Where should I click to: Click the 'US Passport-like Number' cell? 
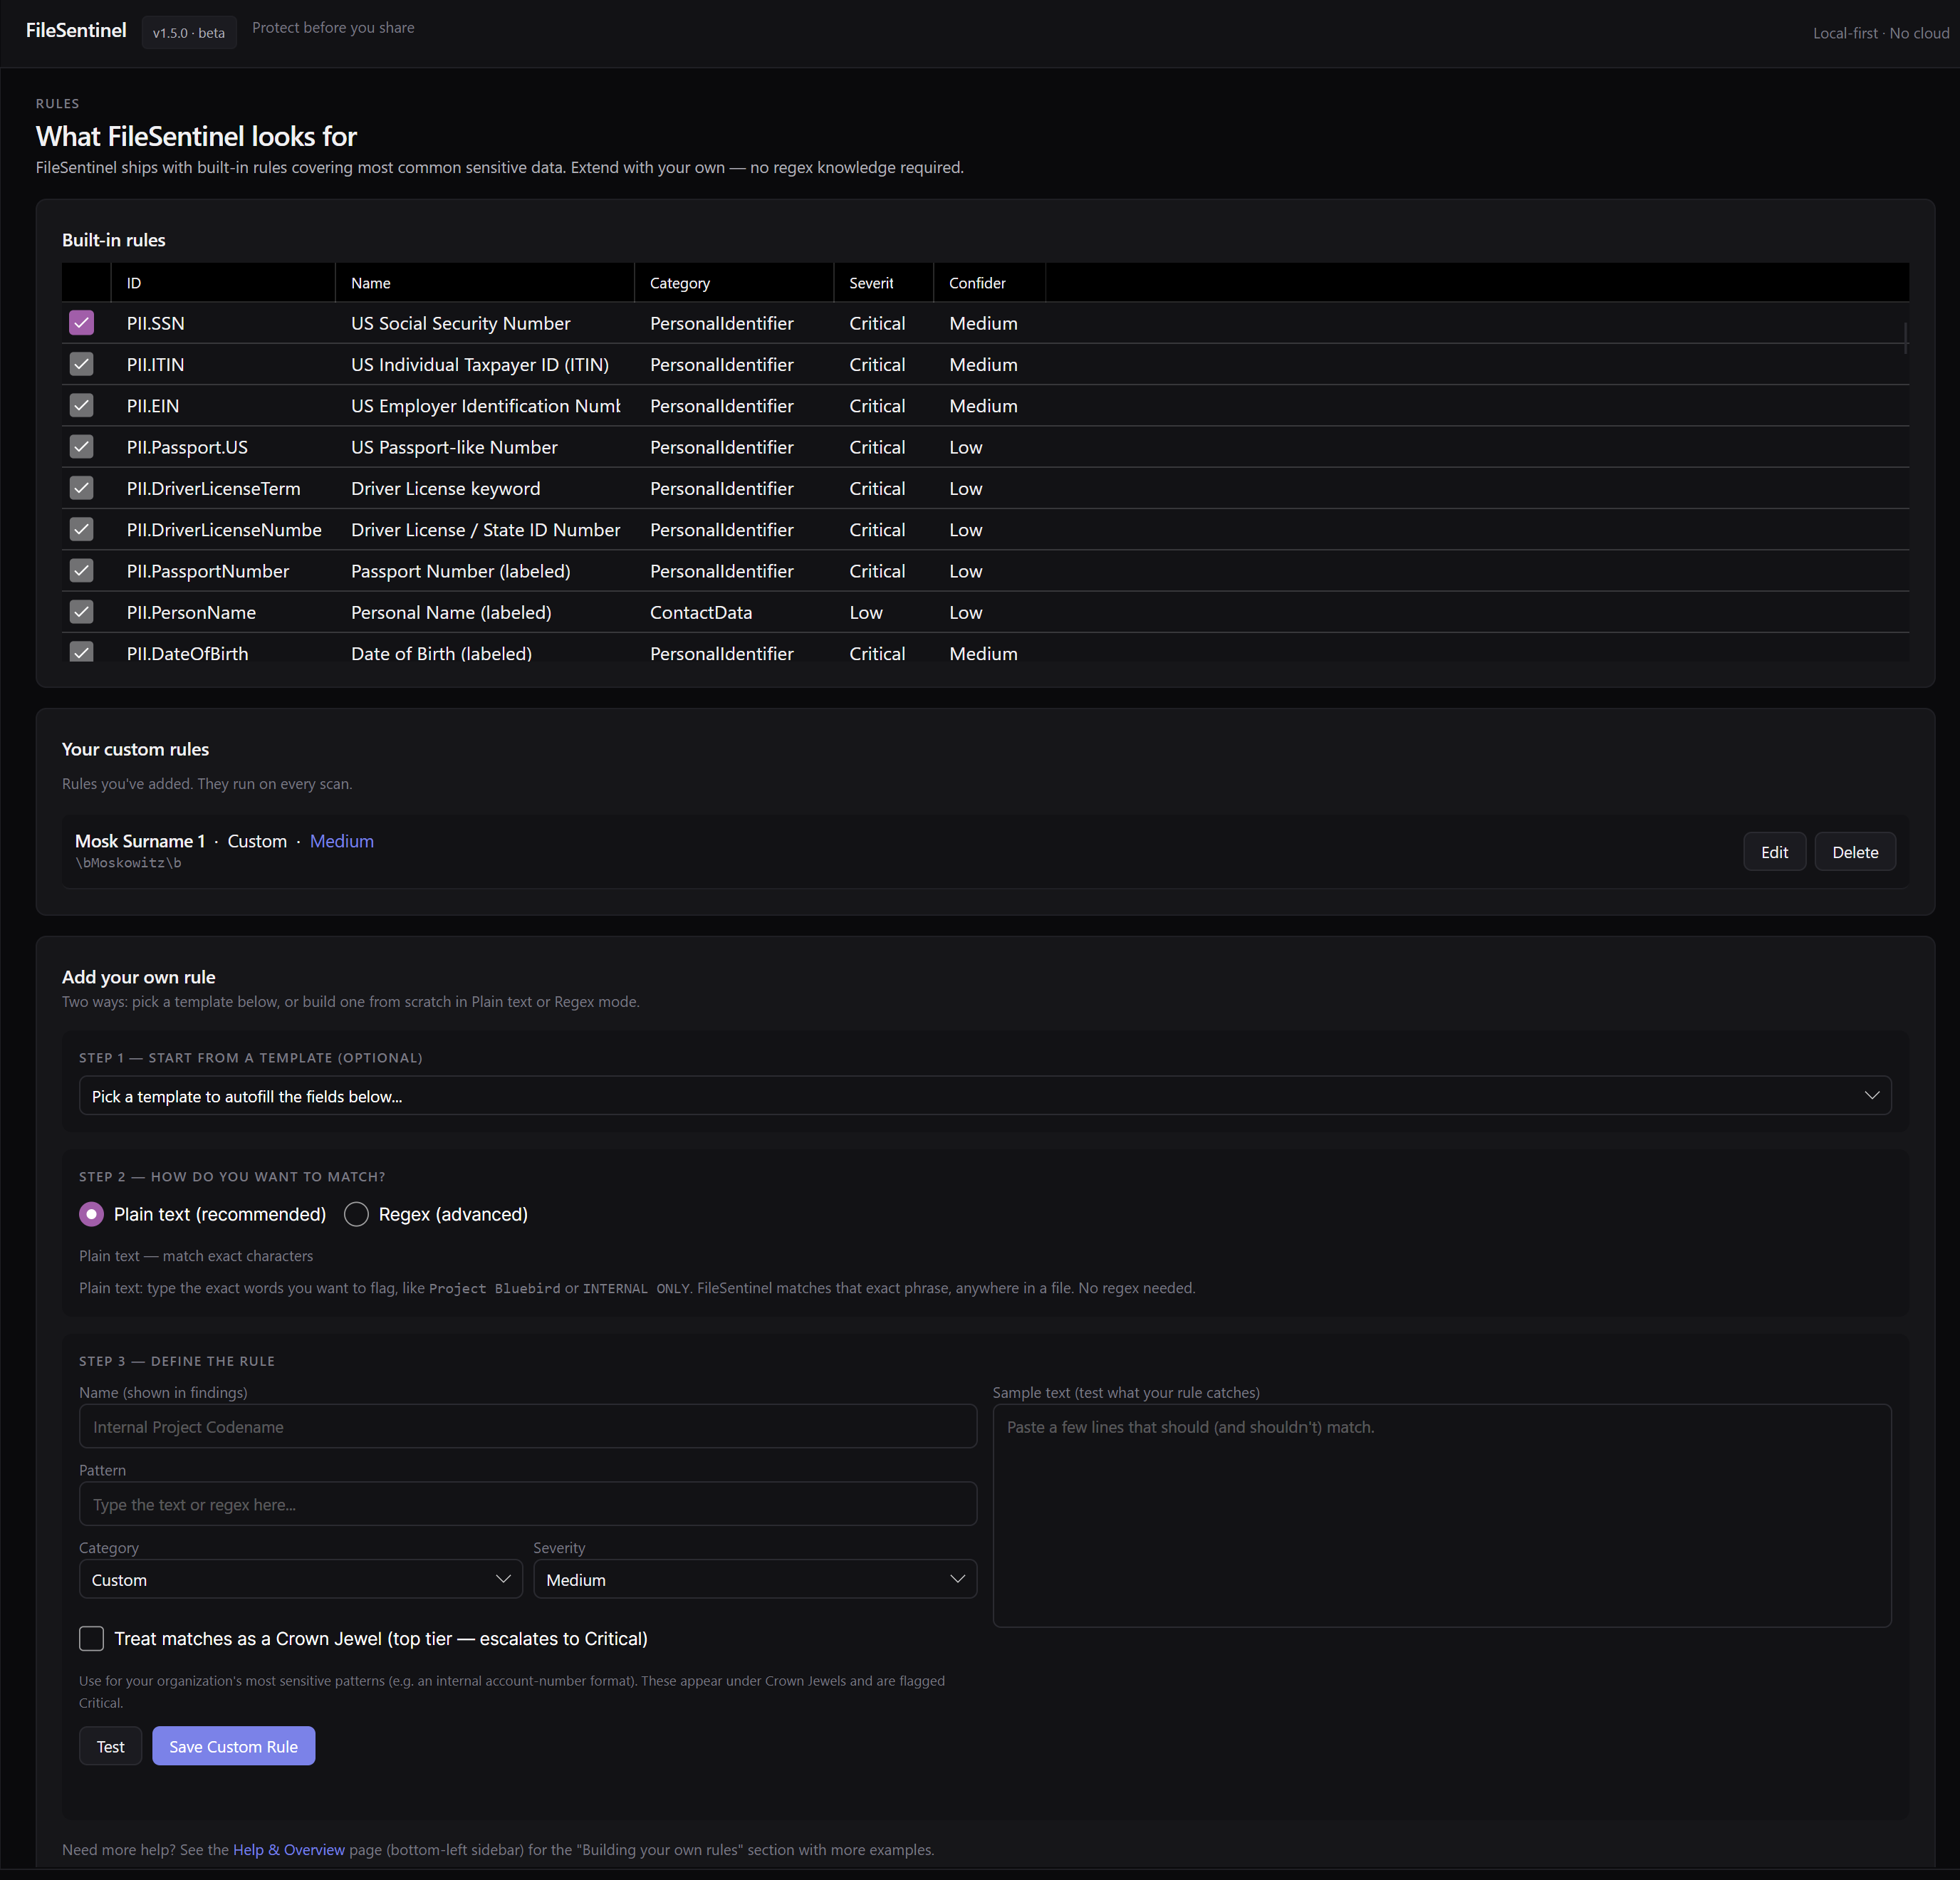click(454, 447)
